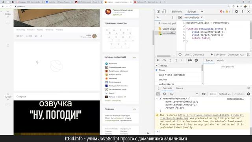Open the Default levels dropdown
This screenshot has width=252, height=142.
(225, 94)
